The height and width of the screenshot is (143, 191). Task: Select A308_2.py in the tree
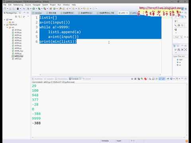pos(19,51)
